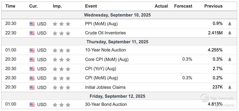This screenshot has width=239, height=111.
Task: Click the Tiger Community logo watermark
Action: [205, 98]
